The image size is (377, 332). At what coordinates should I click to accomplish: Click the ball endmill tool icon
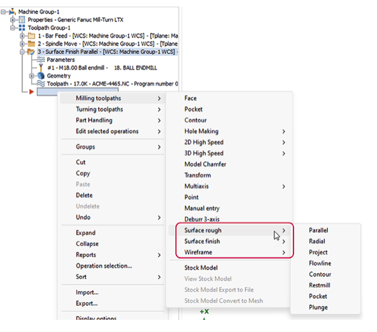[x=41, y=68]
